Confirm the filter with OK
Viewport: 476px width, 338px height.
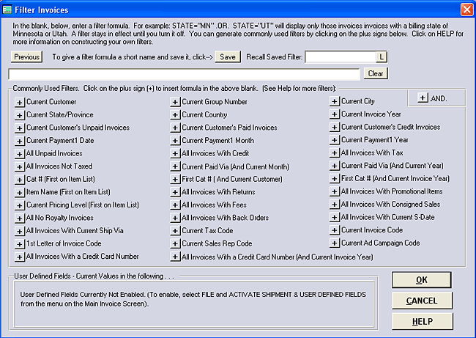[422, 280]
